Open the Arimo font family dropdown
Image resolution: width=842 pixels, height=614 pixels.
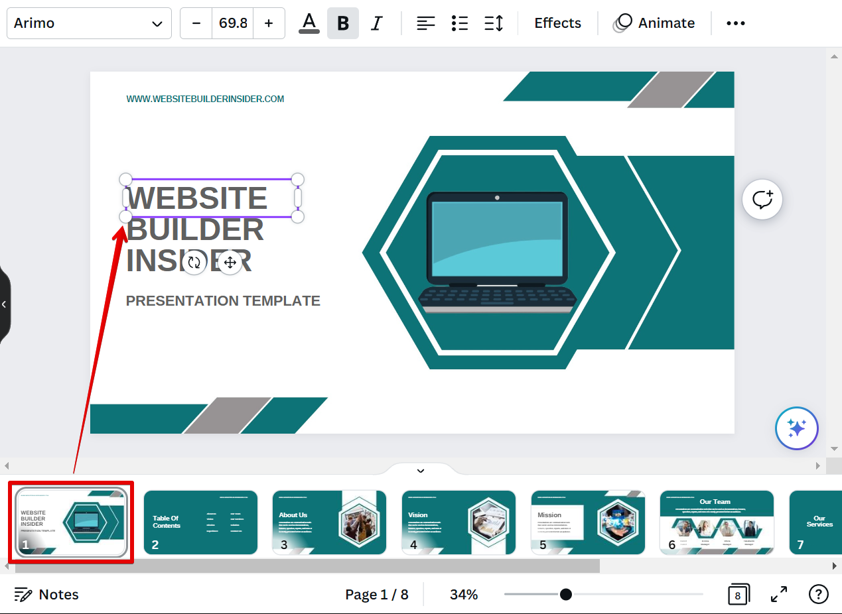pos(89,23)
